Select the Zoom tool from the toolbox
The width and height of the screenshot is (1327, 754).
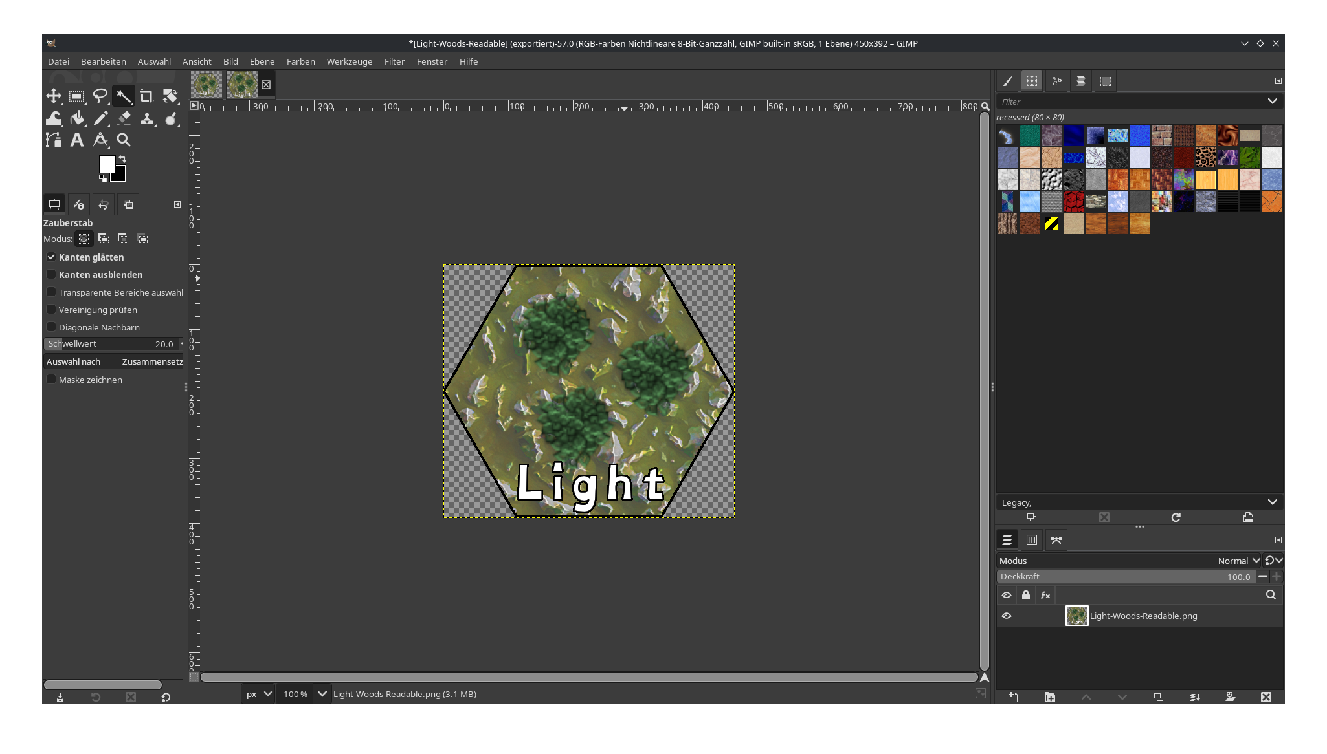pos(124,140)
